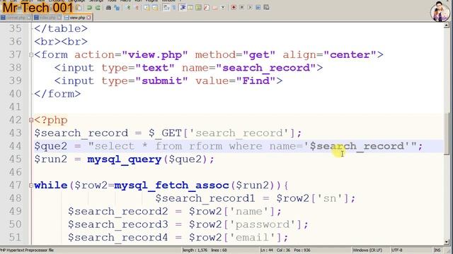The height and width of the screenshot is (254, 453).
Task: Click the Zoom In toolbar icon
Action: [x=128, y=8]
